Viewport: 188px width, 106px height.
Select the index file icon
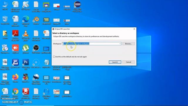(x=67, y=21)
